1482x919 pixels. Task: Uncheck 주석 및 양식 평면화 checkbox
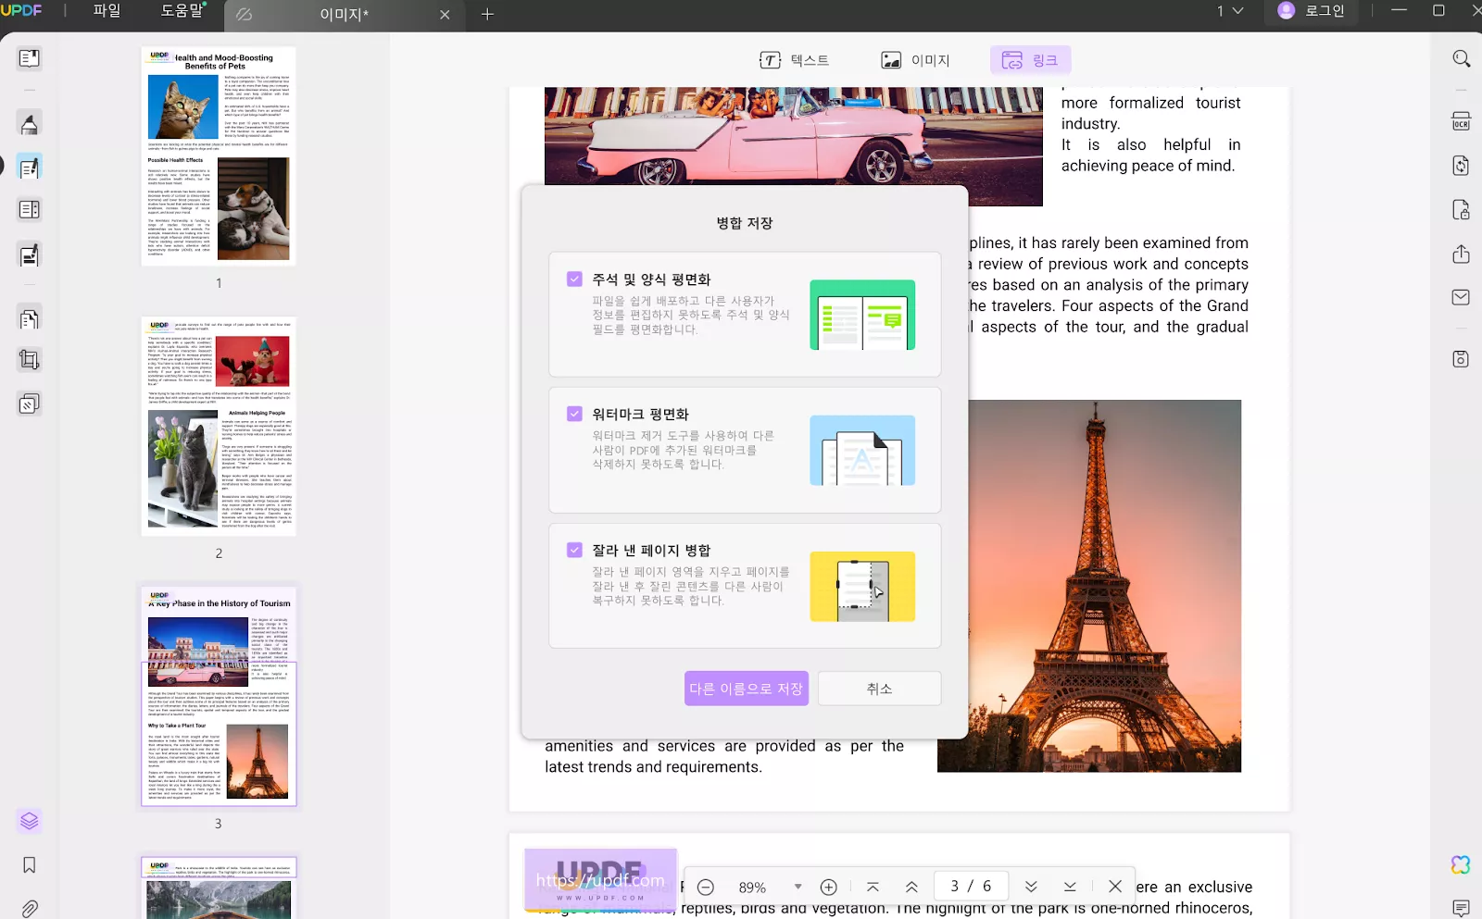(574, 279)
